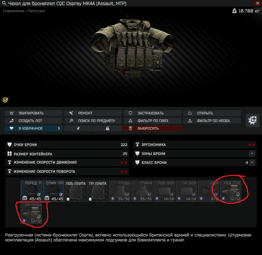Click the empty ЛЕВ. ПЛИТА slot
This screenshot has height=255, width=262.
(x=76, y=191)
